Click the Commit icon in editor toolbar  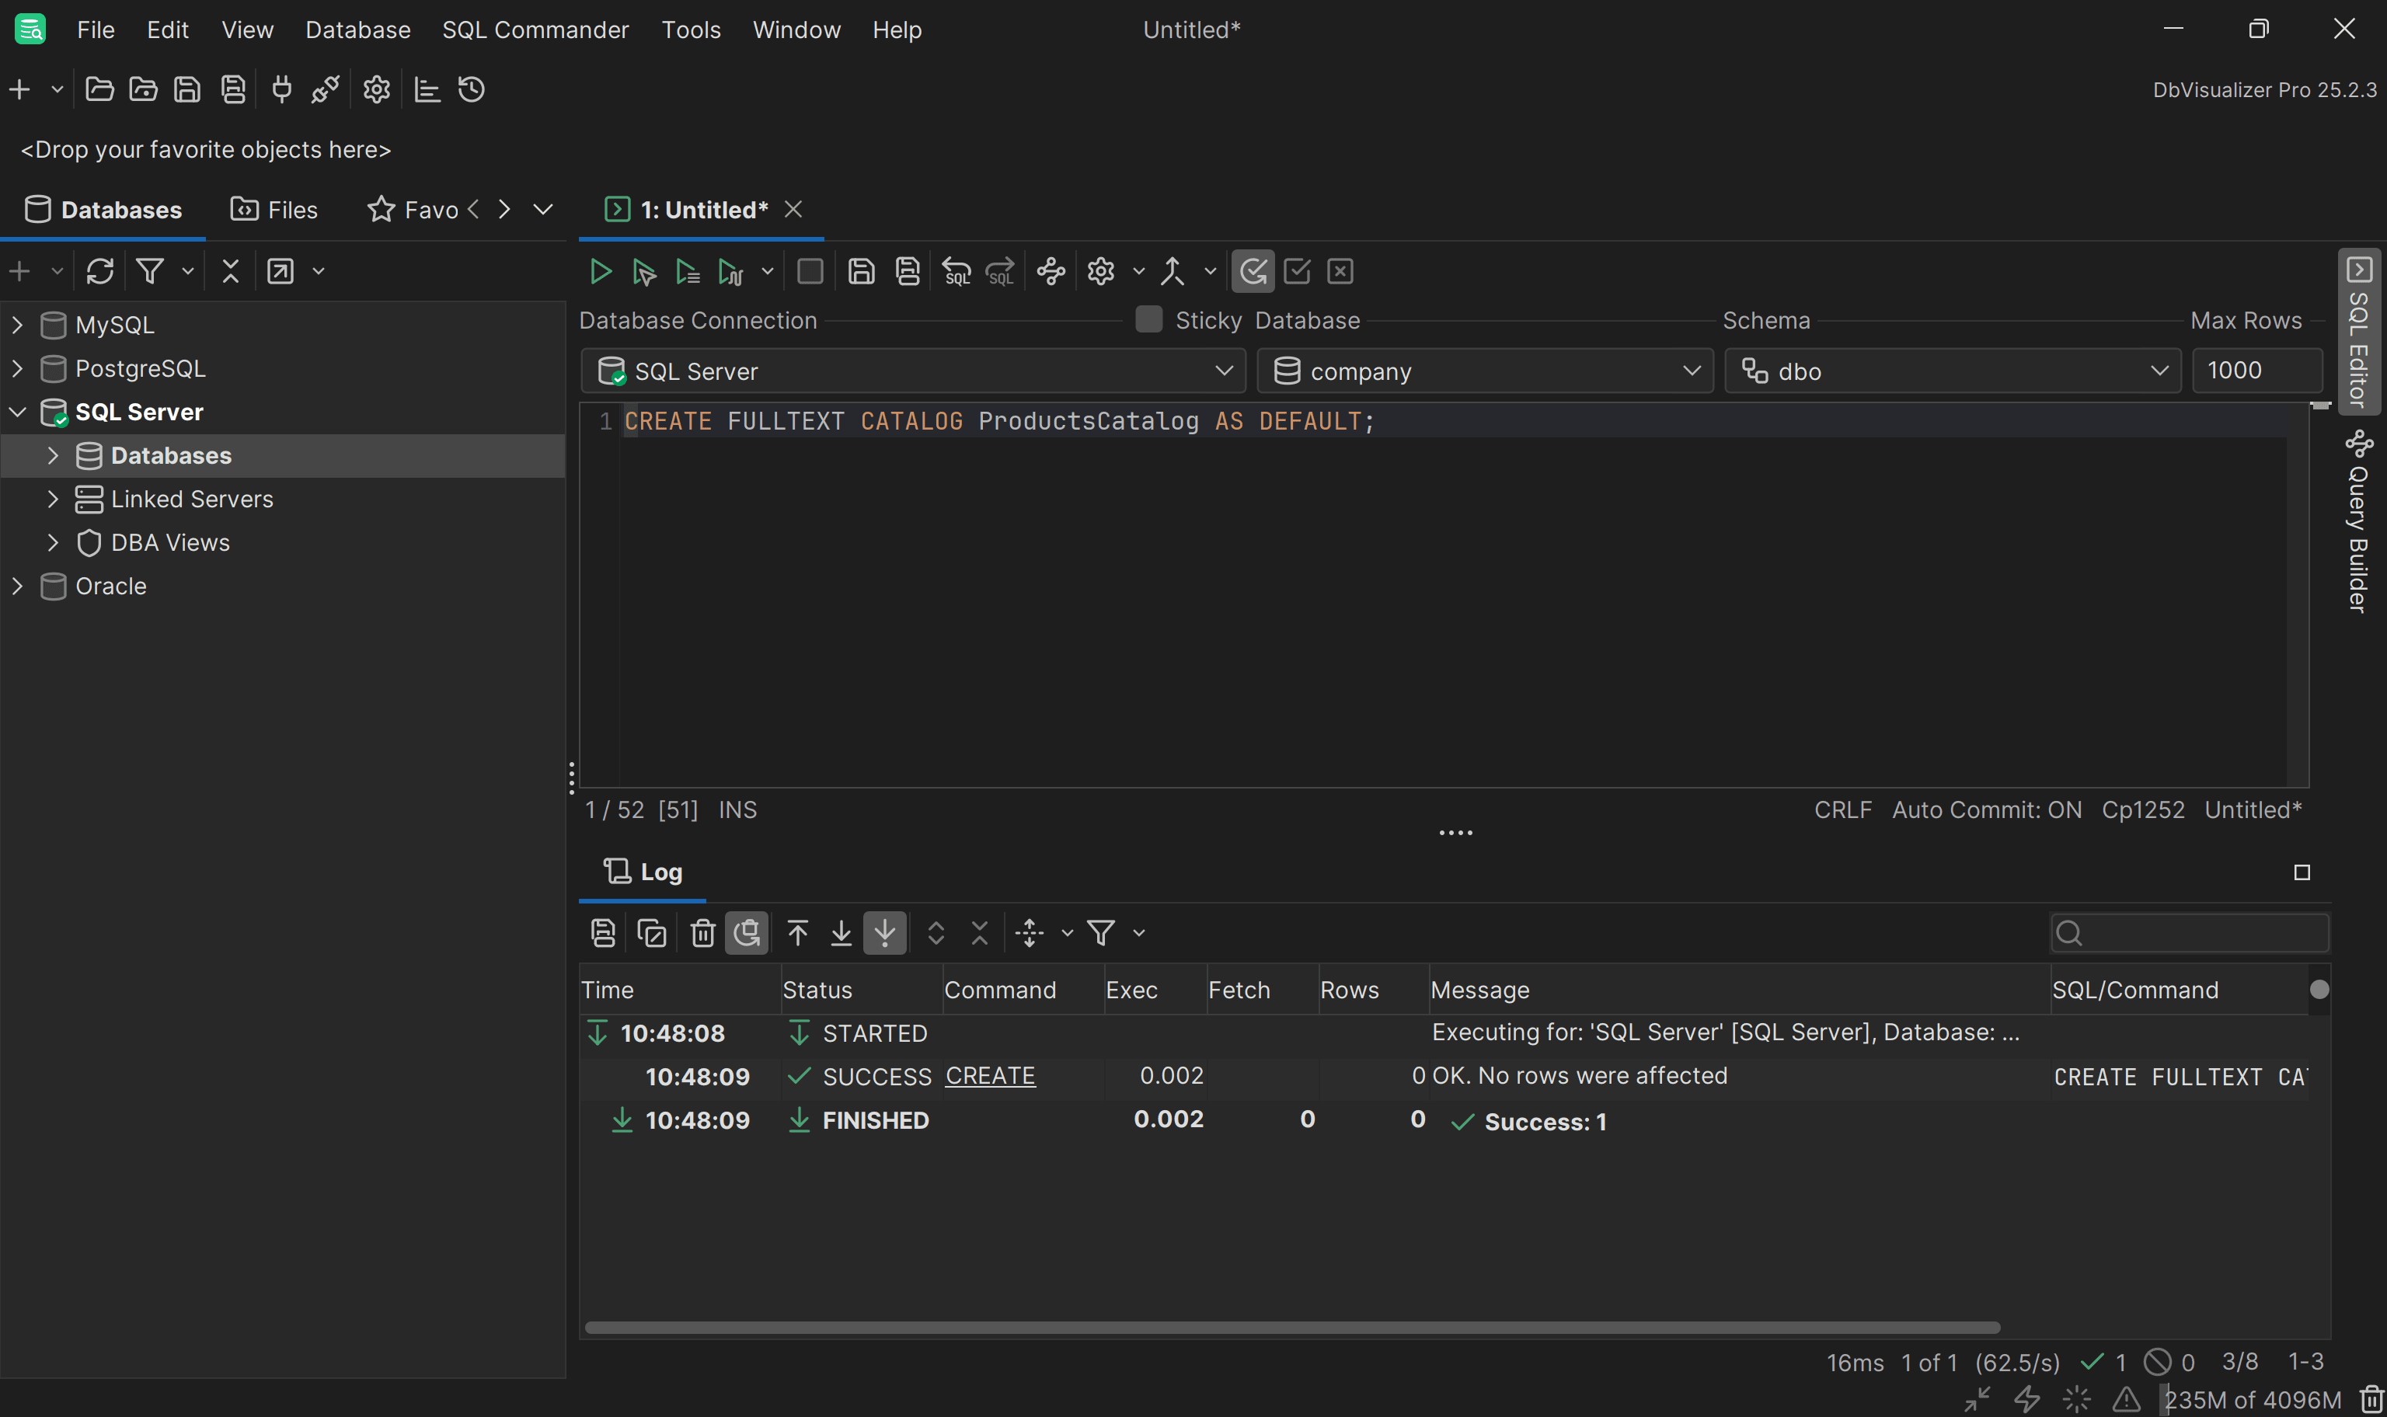(1297, 272)
